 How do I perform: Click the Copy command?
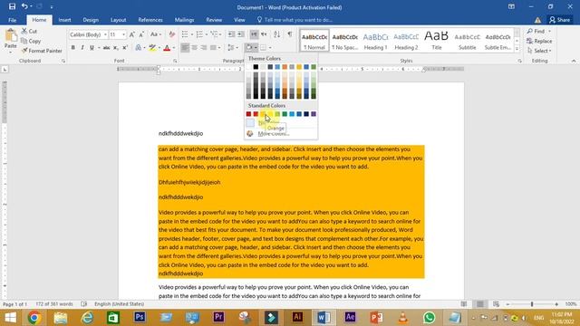click(x=31, y=41)
